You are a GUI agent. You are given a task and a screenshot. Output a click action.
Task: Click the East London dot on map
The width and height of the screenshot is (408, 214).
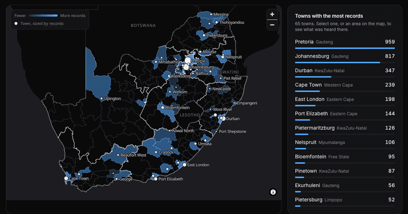pos(184,165)
